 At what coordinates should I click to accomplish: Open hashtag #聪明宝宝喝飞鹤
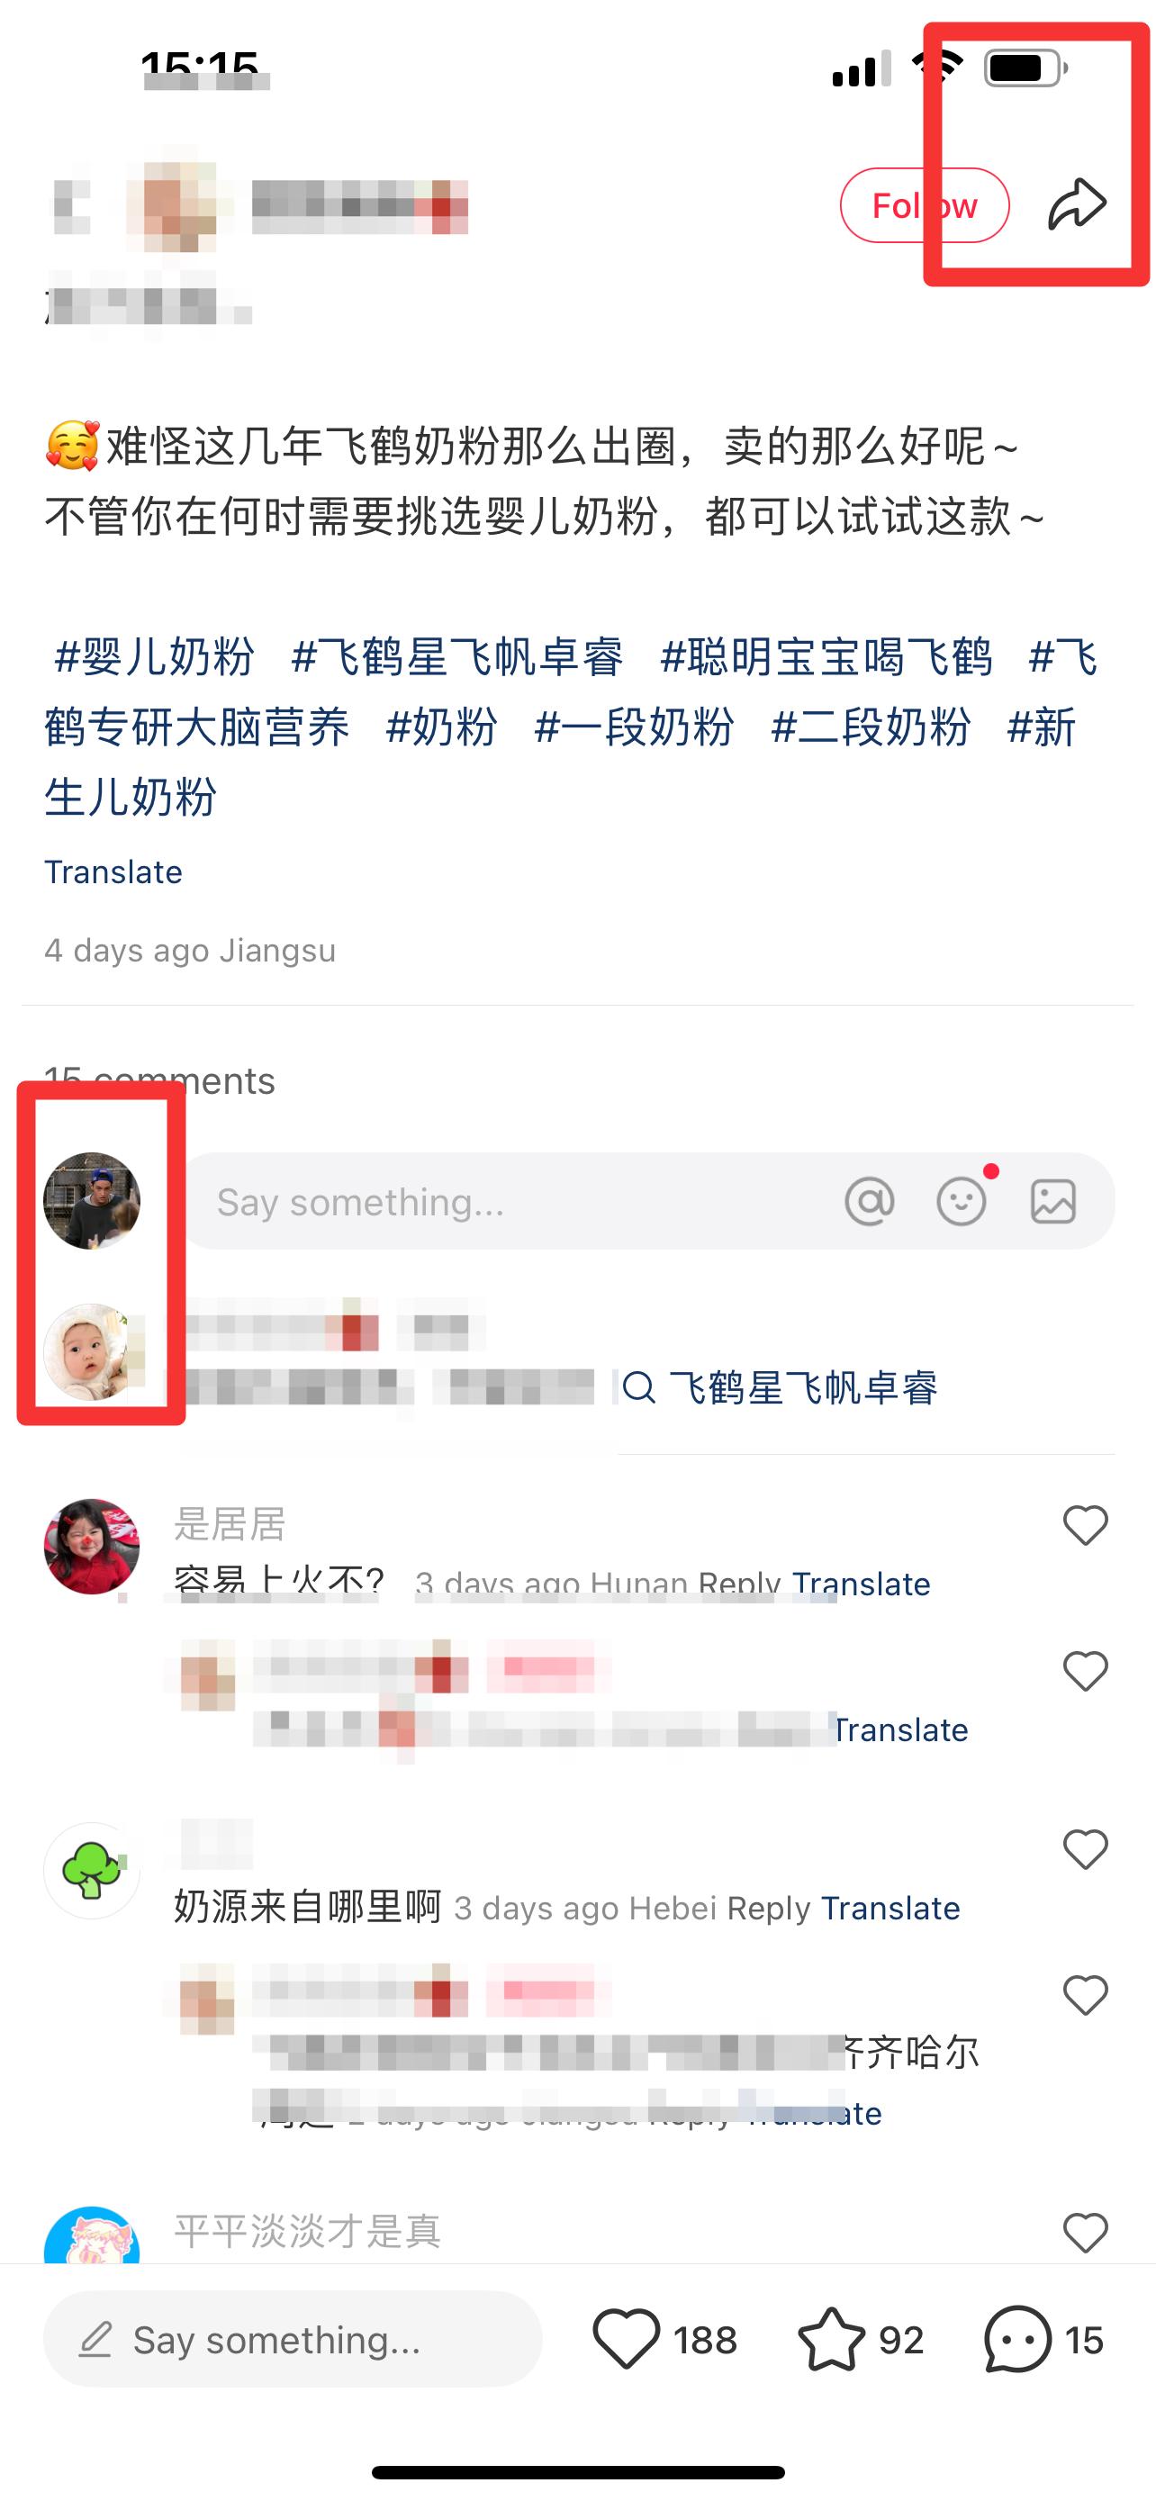tap(826, 657)
